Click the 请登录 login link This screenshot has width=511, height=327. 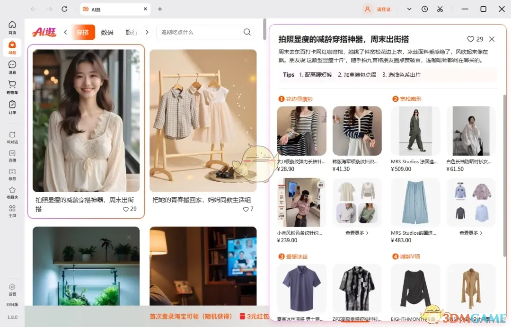[383, 9]
